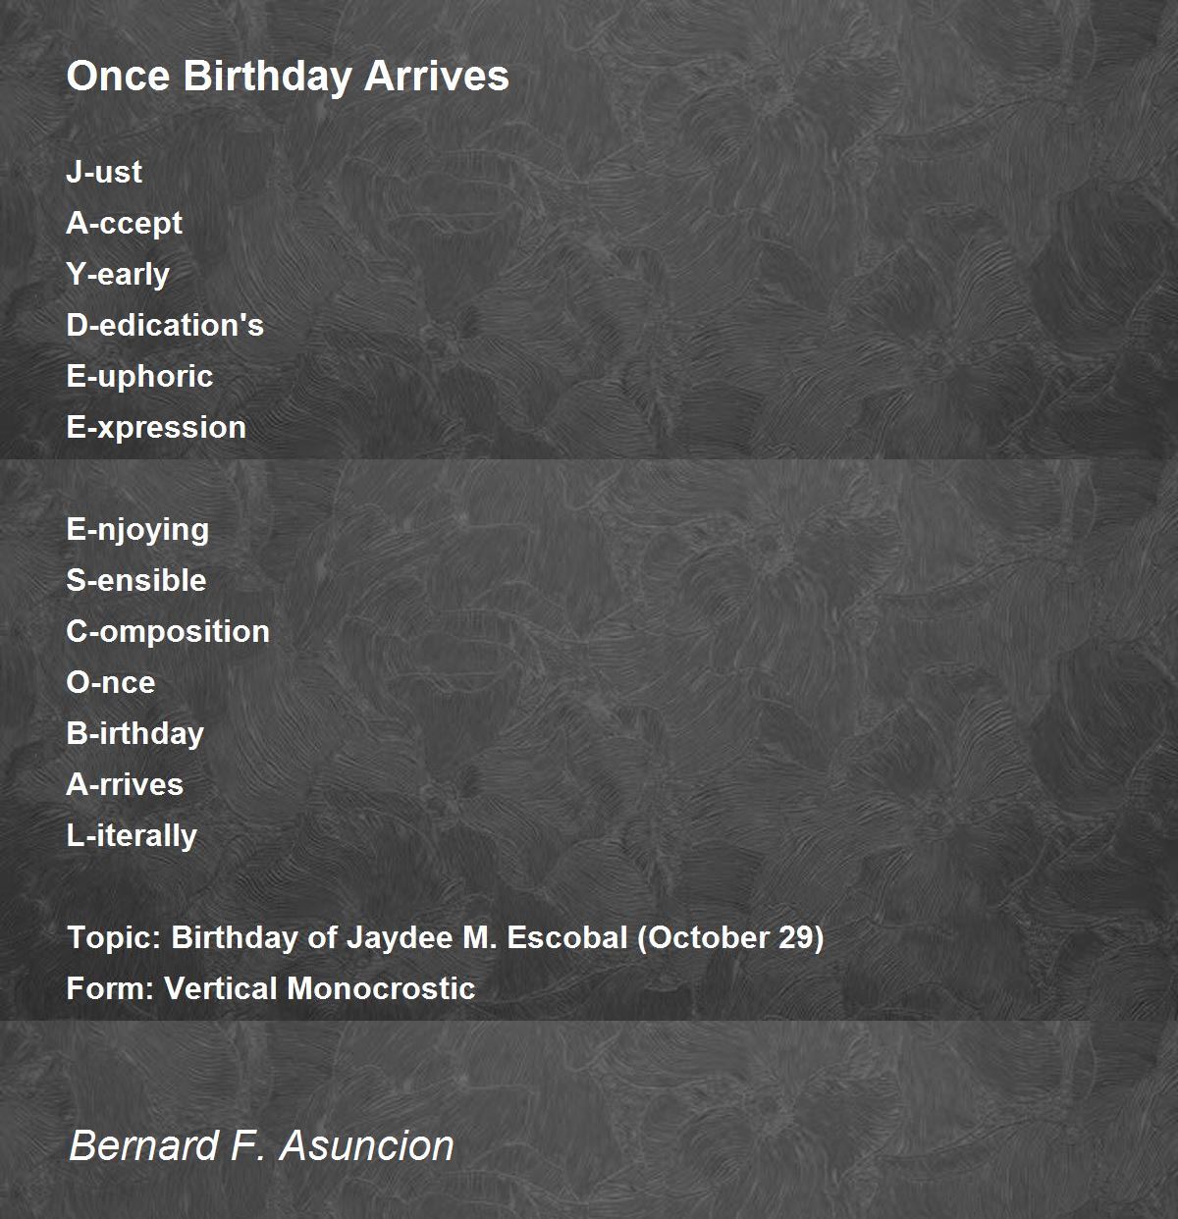Click the date text October 29
1178x1219 pixels.
(731, 937)
